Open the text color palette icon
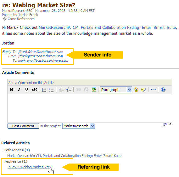This screenshot has height=177, width=179. pos(136,90)
